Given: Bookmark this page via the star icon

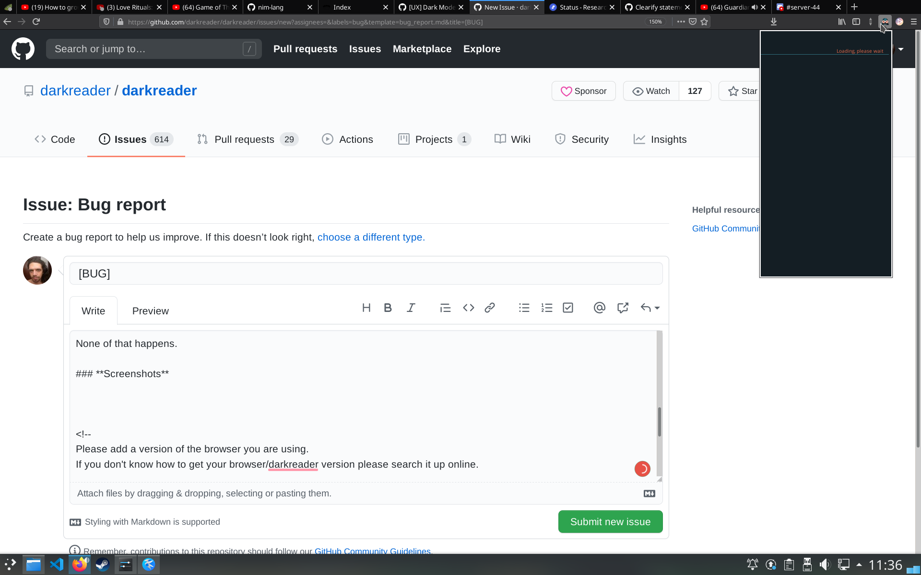Looking at the screenshot, I should click(704, 22).
